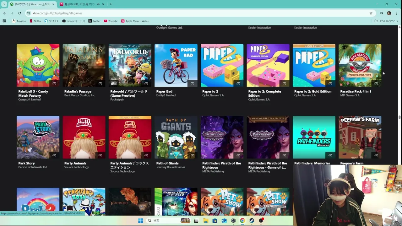The image size is (402, 226).
Task: Click the controller icon on Path of Giants cover
Action: (192, 155)
